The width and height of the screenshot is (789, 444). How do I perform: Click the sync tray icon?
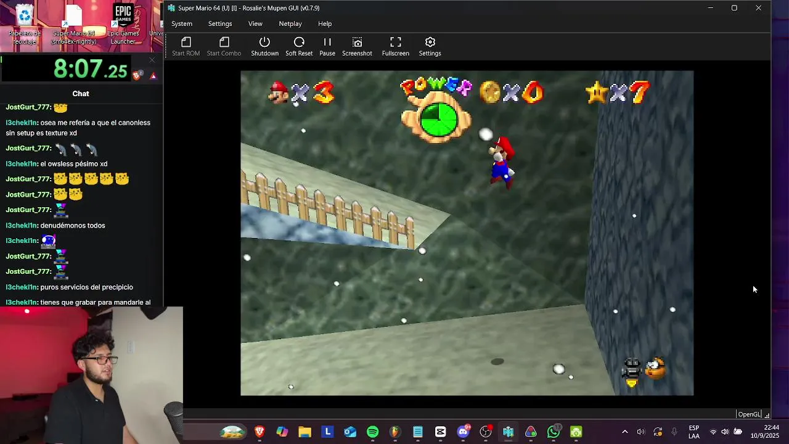pos(658,432)
